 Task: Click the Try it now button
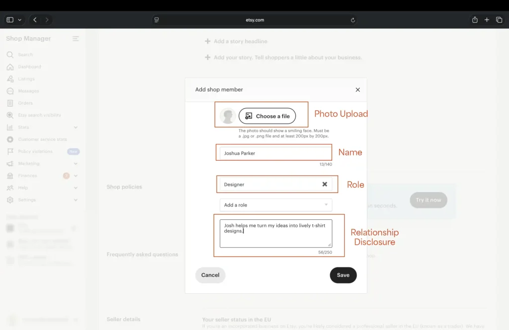428,200
